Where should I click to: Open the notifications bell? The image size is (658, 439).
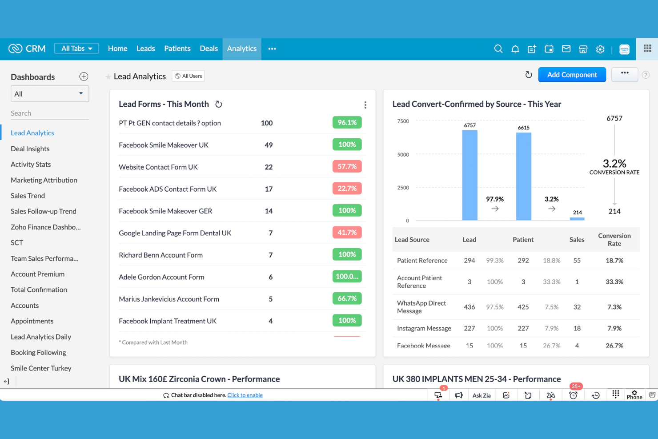pyautogui.click(x=515, y=49)
